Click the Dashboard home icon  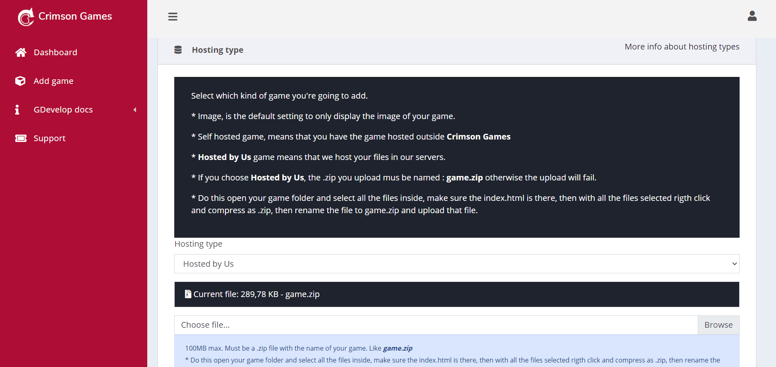click(x=21, y=52)
